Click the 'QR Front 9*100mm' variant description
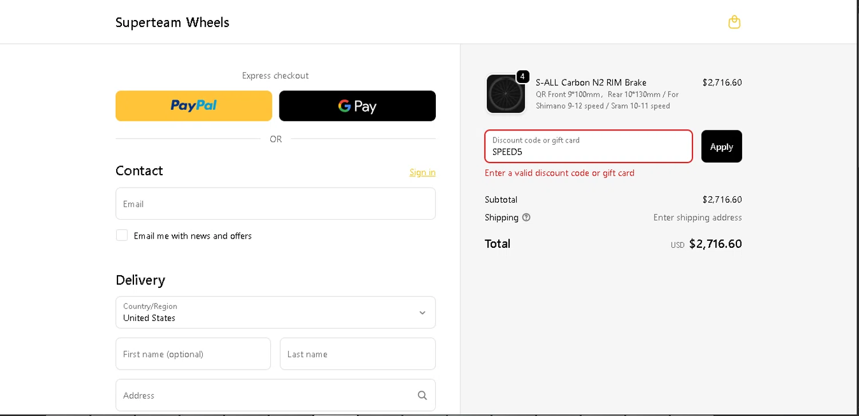Viewport: 859px width, 416px height. point(607,100)
